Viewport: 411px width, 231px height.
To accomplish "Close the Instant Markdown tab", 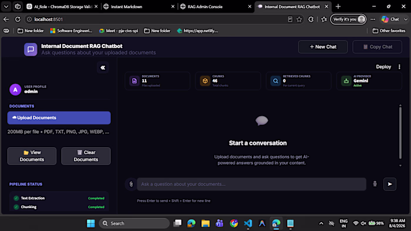I will pos(173,6).
